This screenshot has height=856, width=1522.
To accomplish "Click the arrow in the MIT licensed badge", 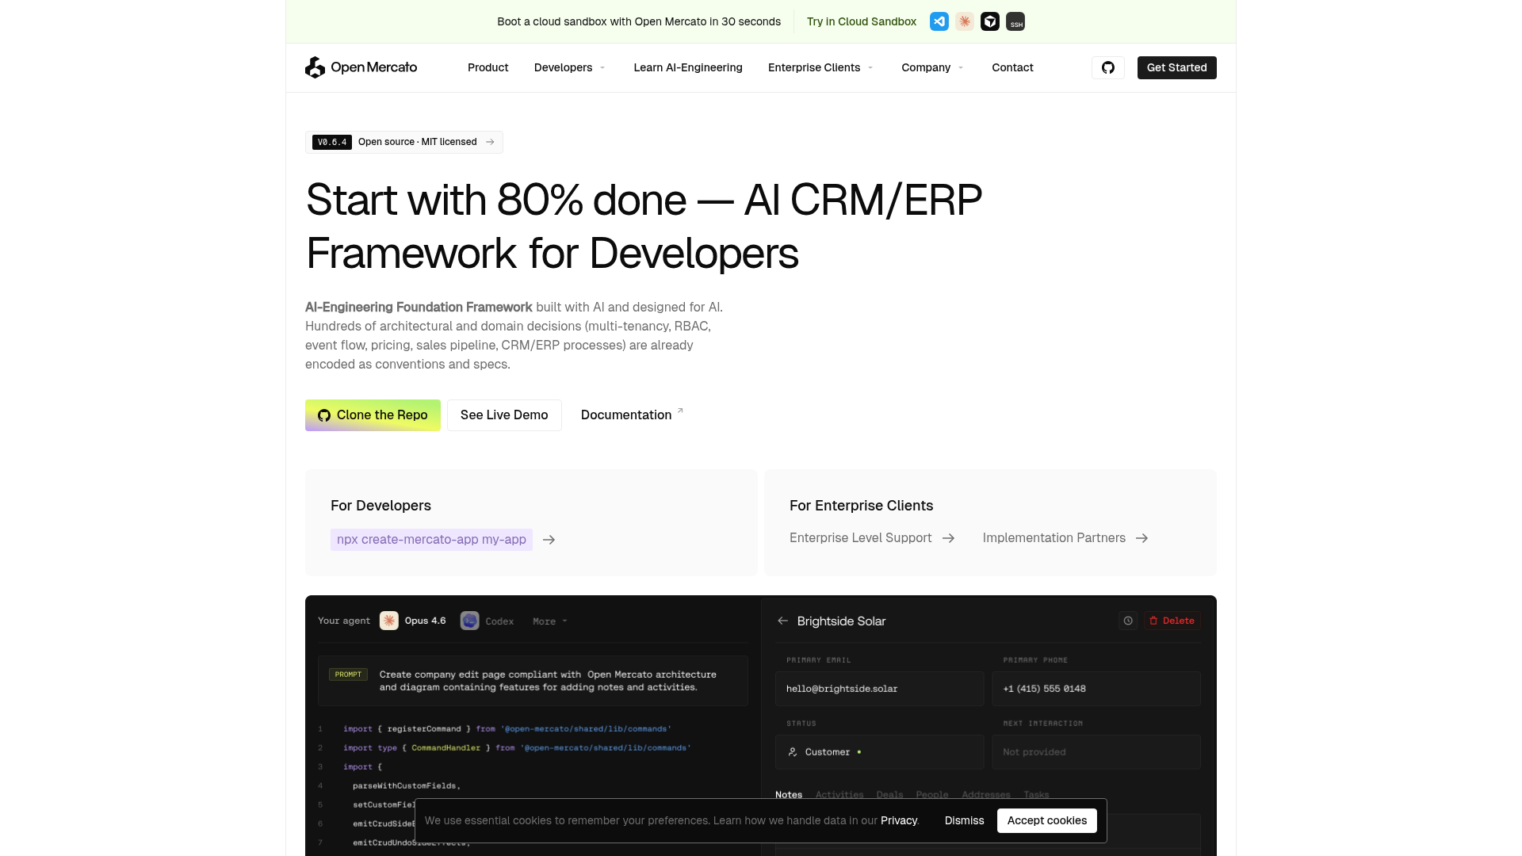I will click(490, 142).
